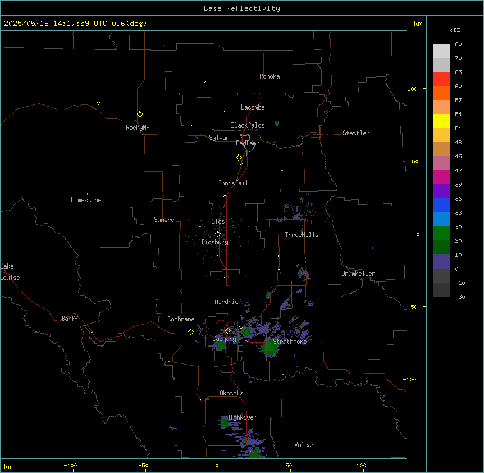The width and height of the screenshot is (484, 473).
Task: Click the Stettler city label
Action: pos(356,133)
